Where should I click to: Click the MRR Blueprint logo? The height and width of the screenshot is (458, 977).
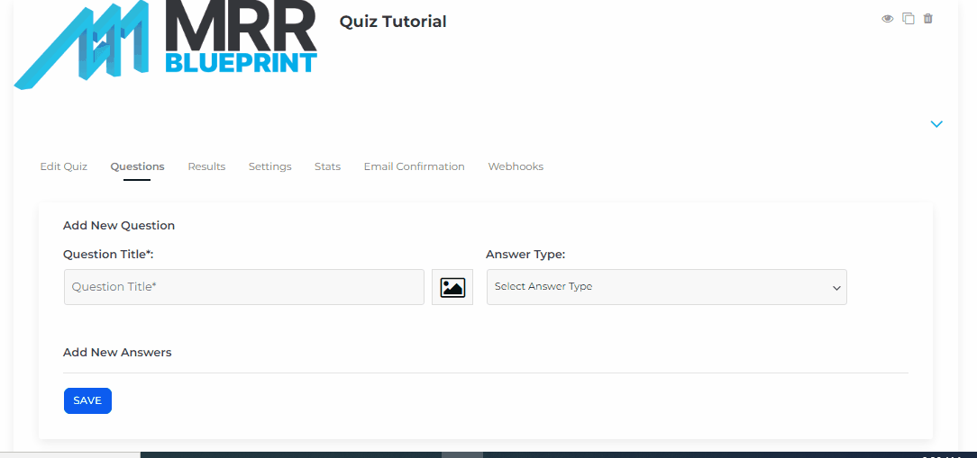point(166,45)
